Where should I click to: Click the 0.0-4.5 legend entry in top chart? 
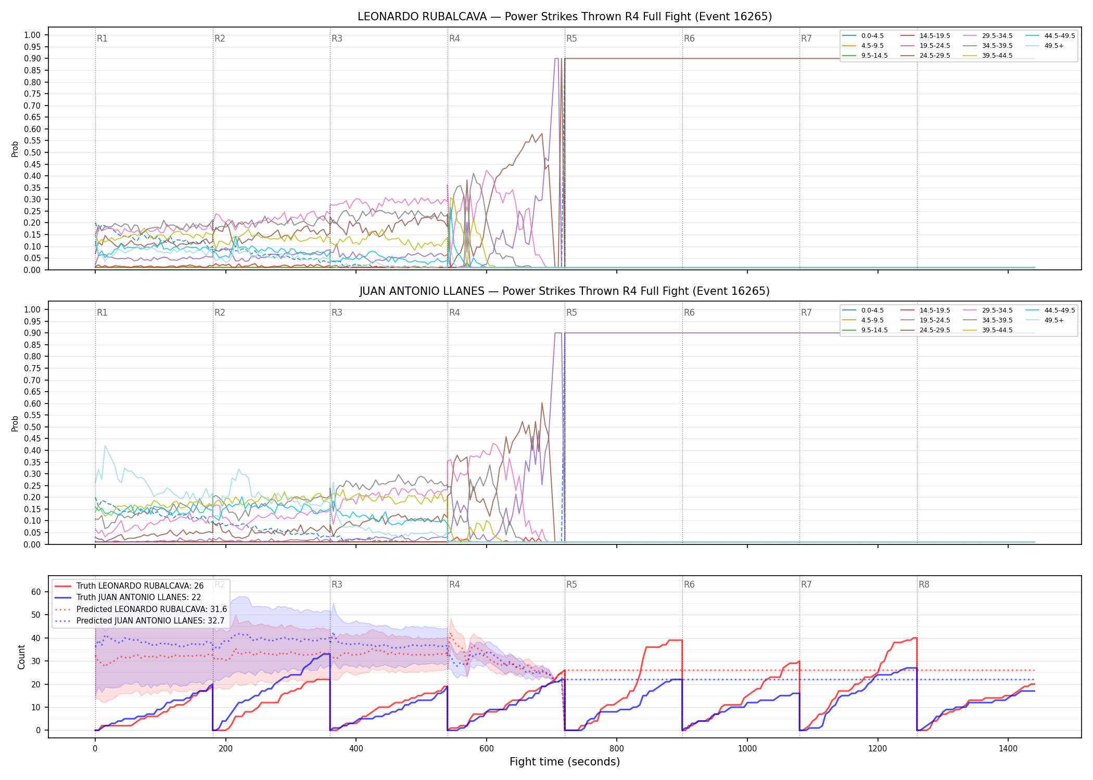pos(863,36)
